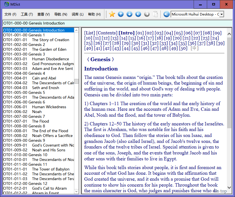Viewport: 235px width, 197px height.
Task: Select 'Human Wickedness' entry
Action: point(39,107)
